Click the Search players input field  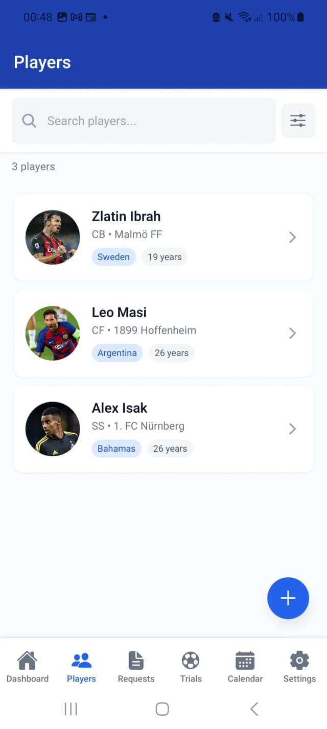point(143,121)
